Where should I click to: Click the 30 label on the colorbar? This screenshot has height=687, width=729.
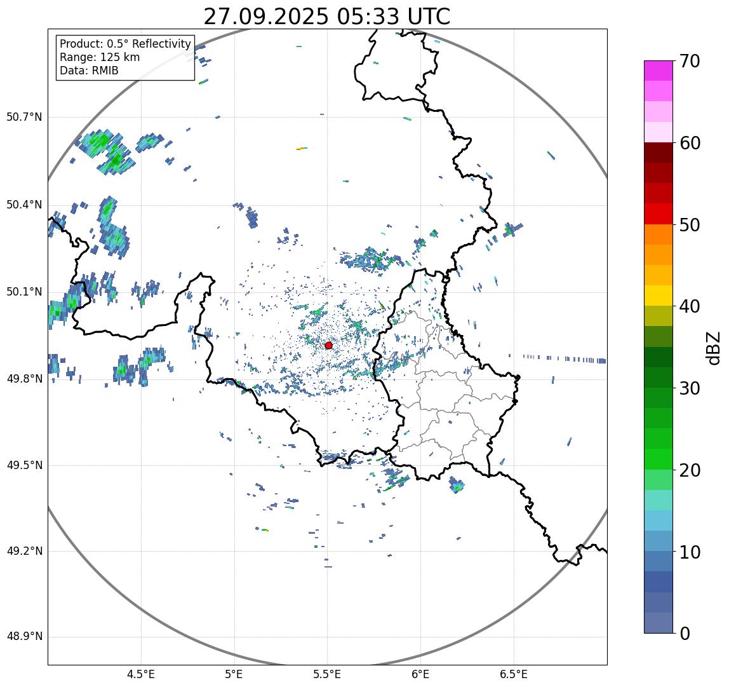coord(690,388)
